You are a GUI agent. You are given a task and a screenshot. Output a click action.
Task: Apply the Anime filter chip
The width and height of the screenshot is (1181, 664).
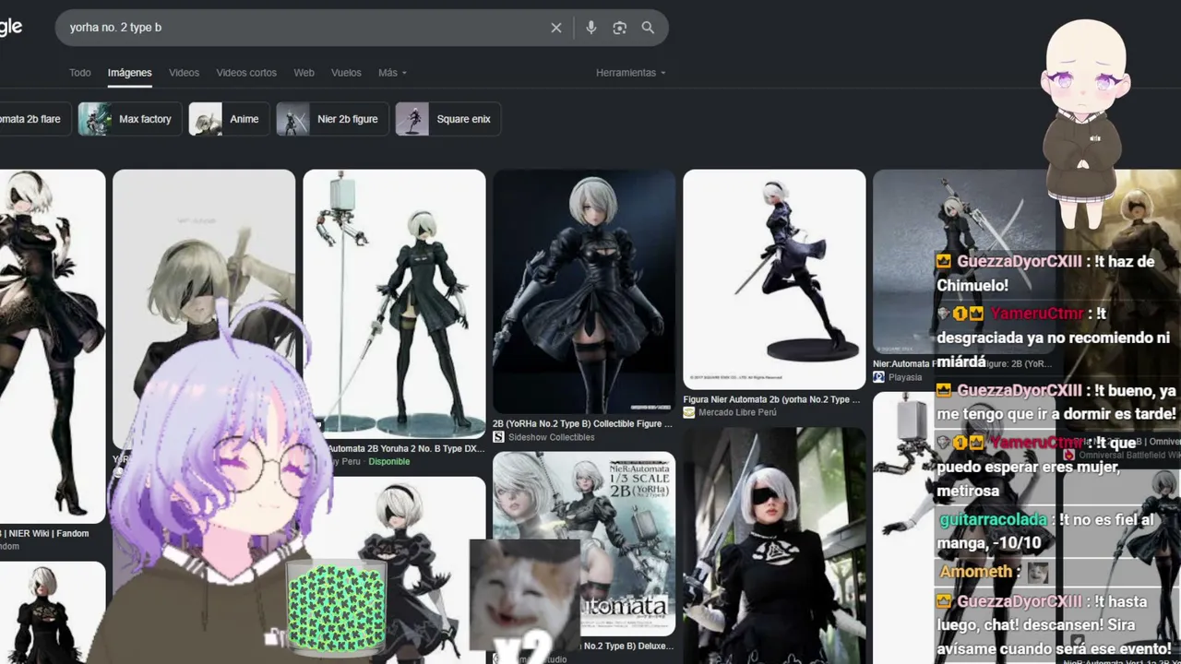click(229, 119)
